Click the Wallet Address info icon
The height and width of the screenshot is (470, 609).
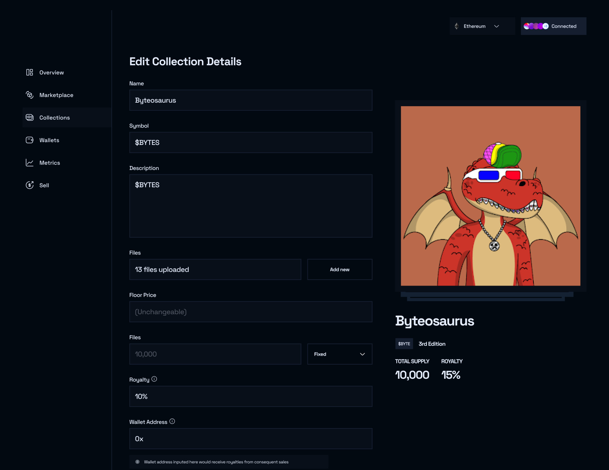[172, 421]
